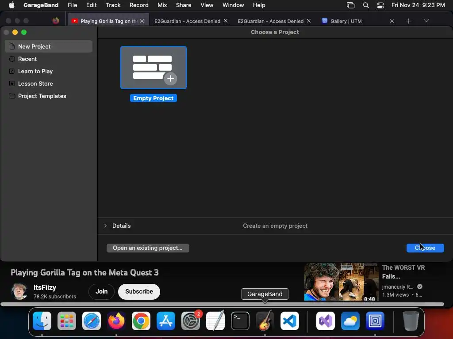Open the Edit menu

coord(91,5)
